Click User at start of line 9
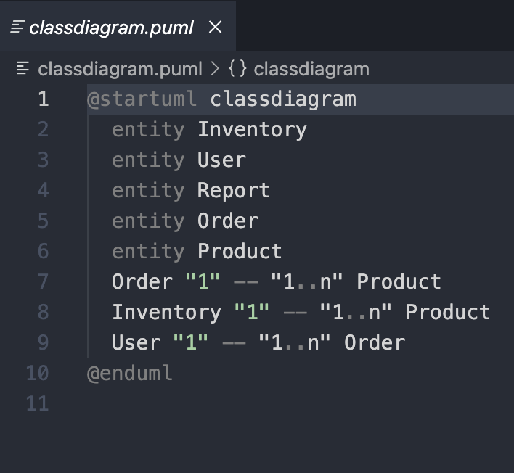This screenshot has width=514, height=473. tap(136, 343)
